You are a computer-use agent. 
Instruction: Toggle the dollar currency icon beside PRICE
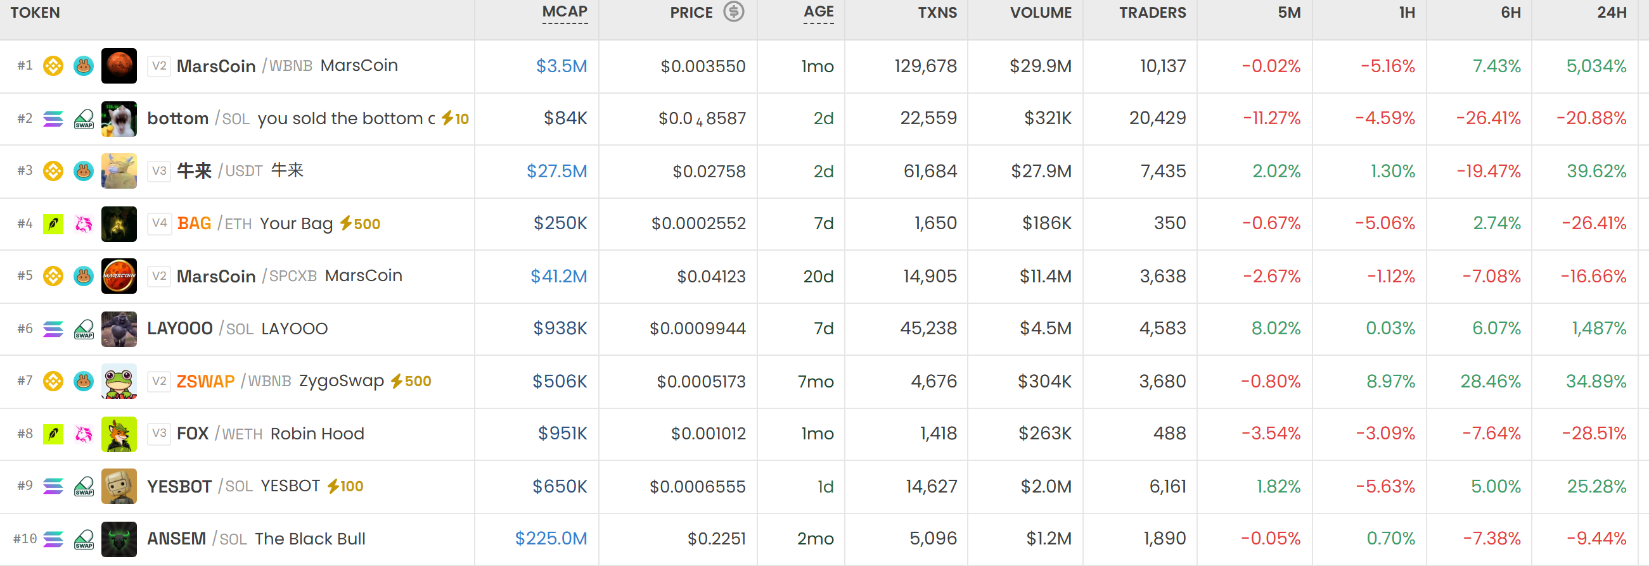[x=734, y=11]
